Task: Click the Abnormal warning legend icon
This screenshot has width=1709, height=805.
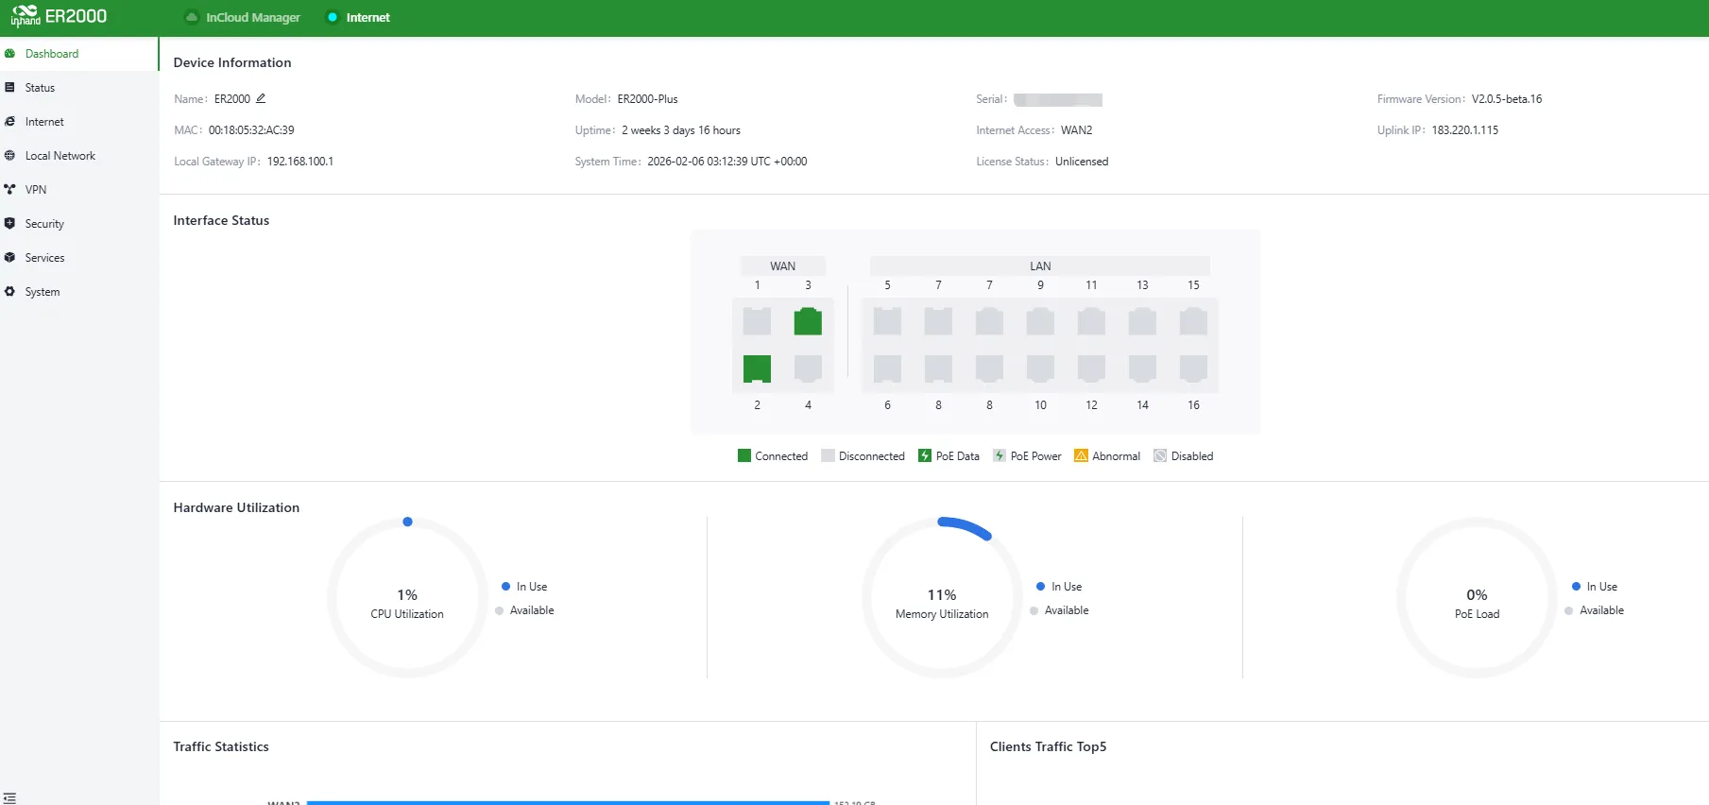Action: point(1081,455)
